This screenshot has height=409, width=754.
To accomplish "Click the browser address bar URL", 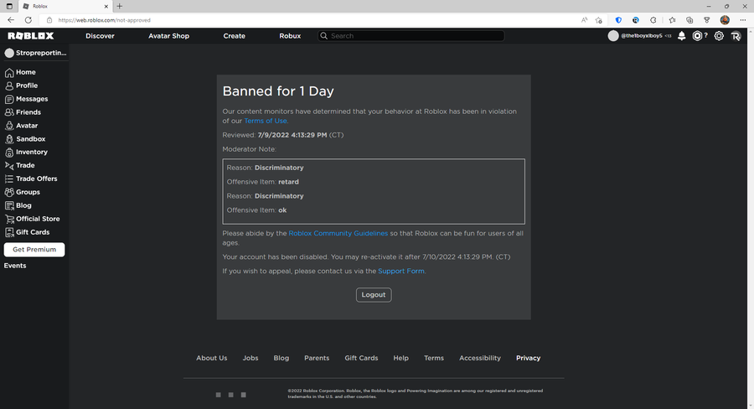I will click(105, 20).
